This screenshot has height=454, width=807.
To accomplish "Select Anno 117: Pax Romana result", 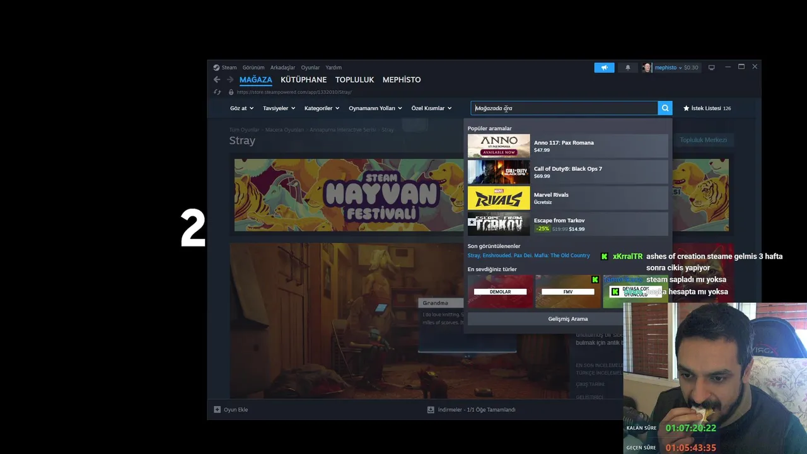I will click(567, 146).
